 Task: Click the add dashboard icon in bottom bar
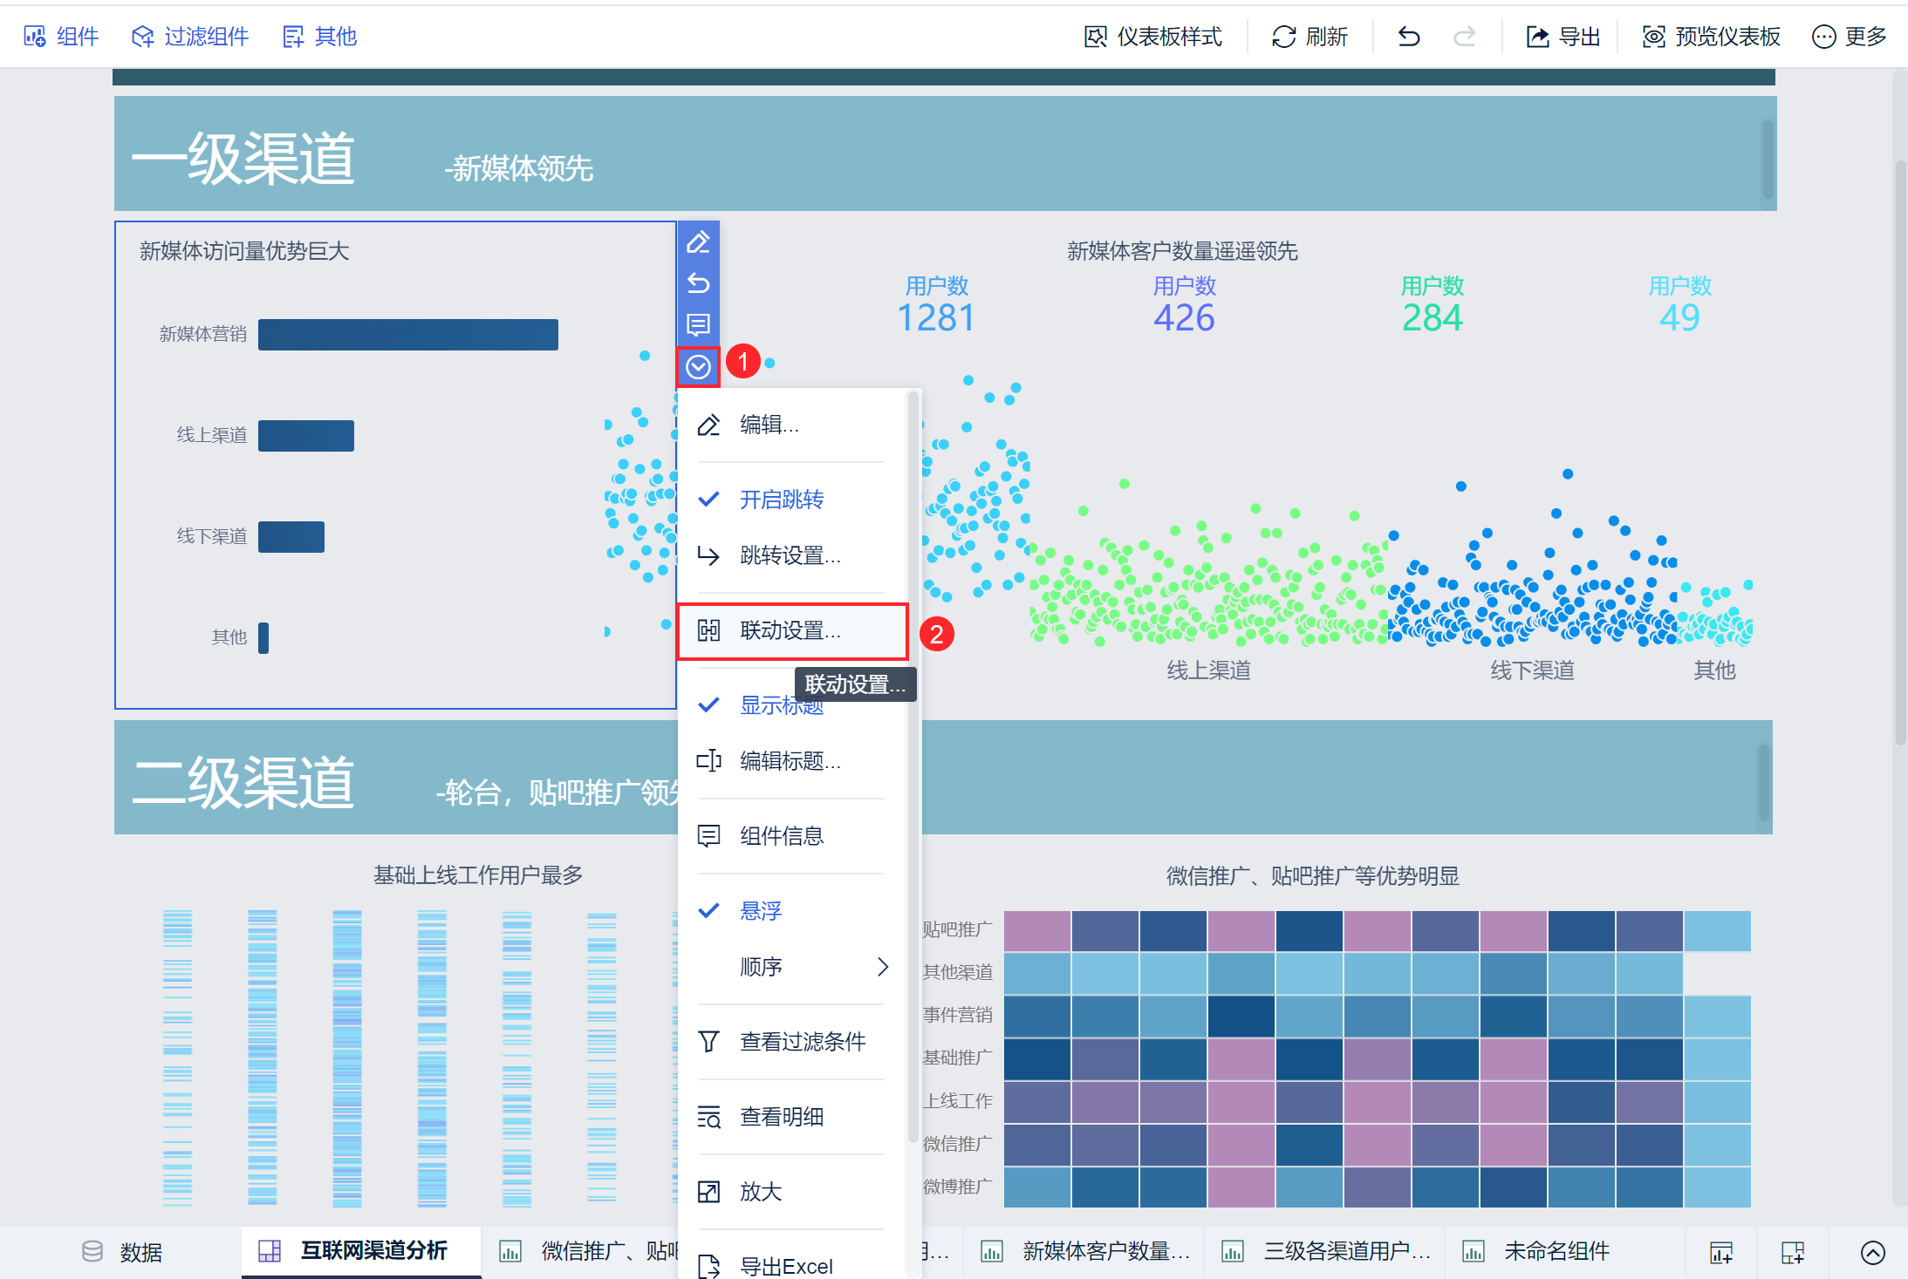tap(1793, 1253)
